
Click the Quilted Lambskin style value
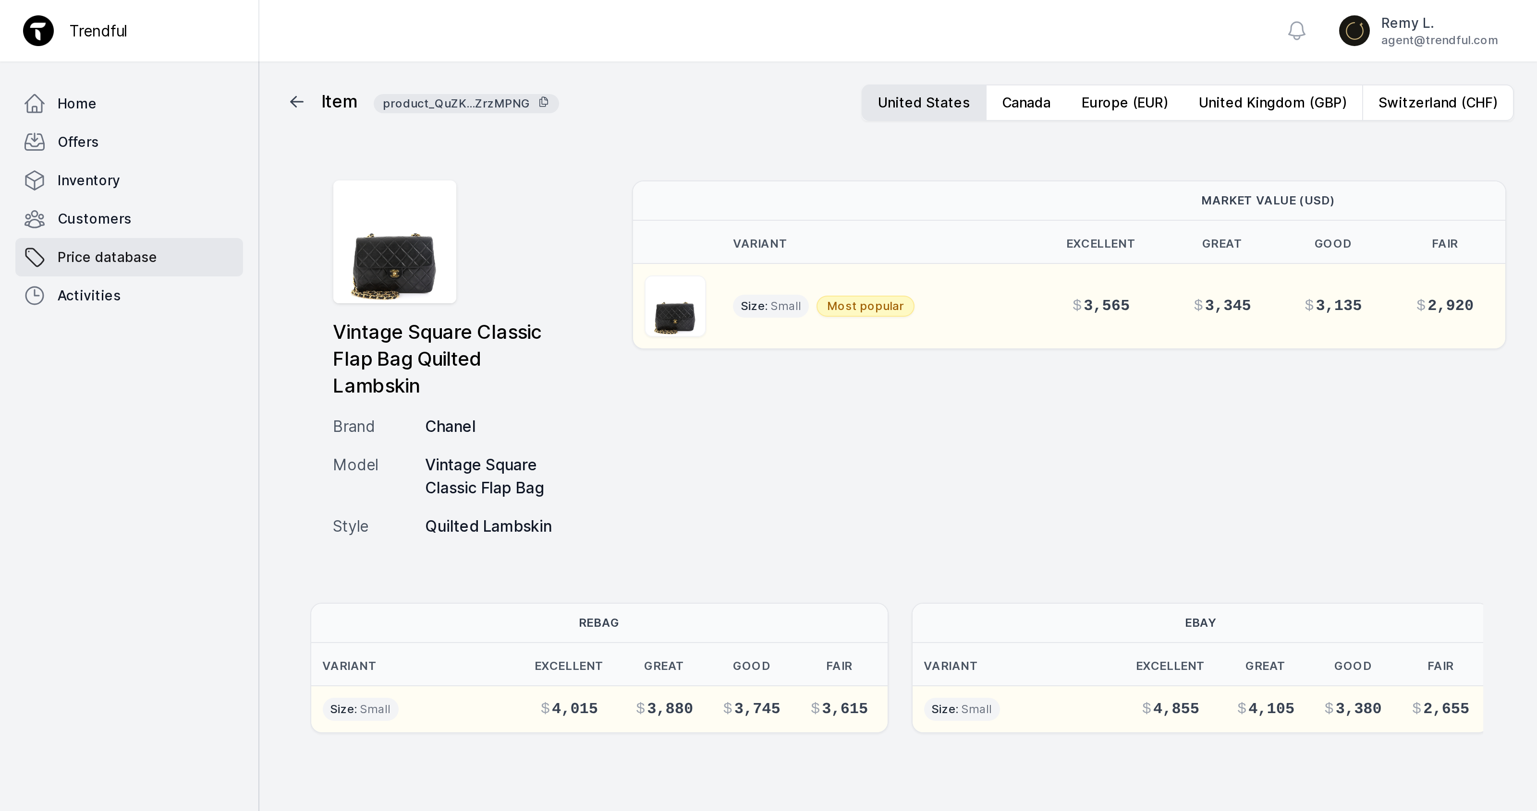click(488, 526)
